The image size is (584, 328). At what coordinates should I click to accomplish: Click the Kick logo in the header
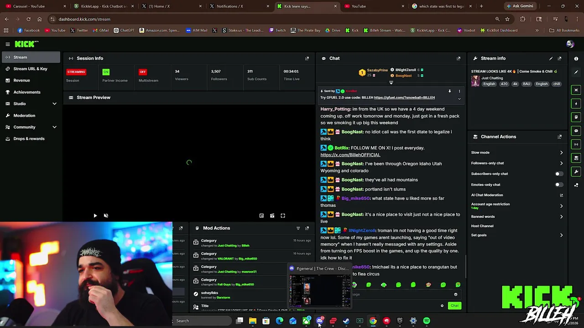(x=26, y=44)
